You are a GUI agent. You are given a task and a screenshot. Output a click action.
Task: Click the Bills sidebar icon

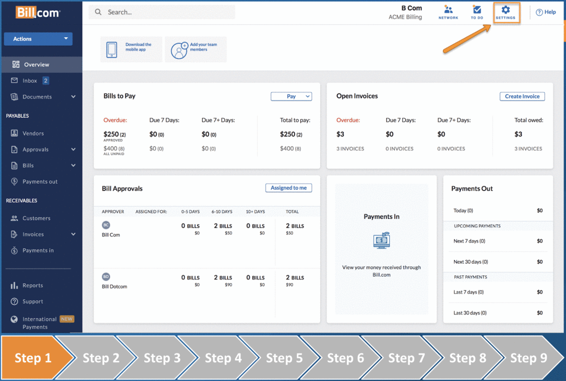click(x=14, y=166)
